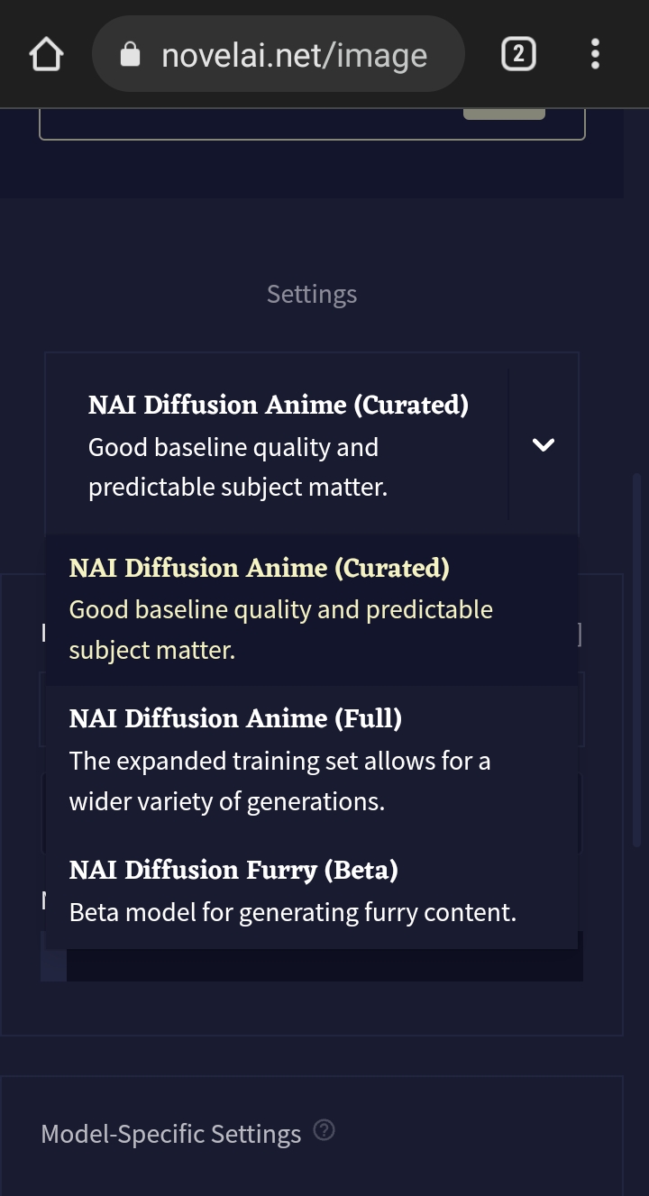Choose the NAI Diffusion Anime (Full) model

tap(236, 718)
